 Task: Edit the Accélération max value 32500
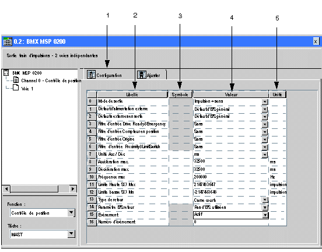click(231, 162)
